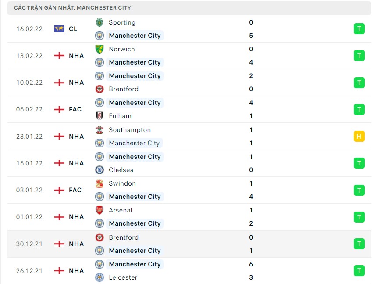
Task: Click the Leicester club crest icon
Action: tap(100, 277)
